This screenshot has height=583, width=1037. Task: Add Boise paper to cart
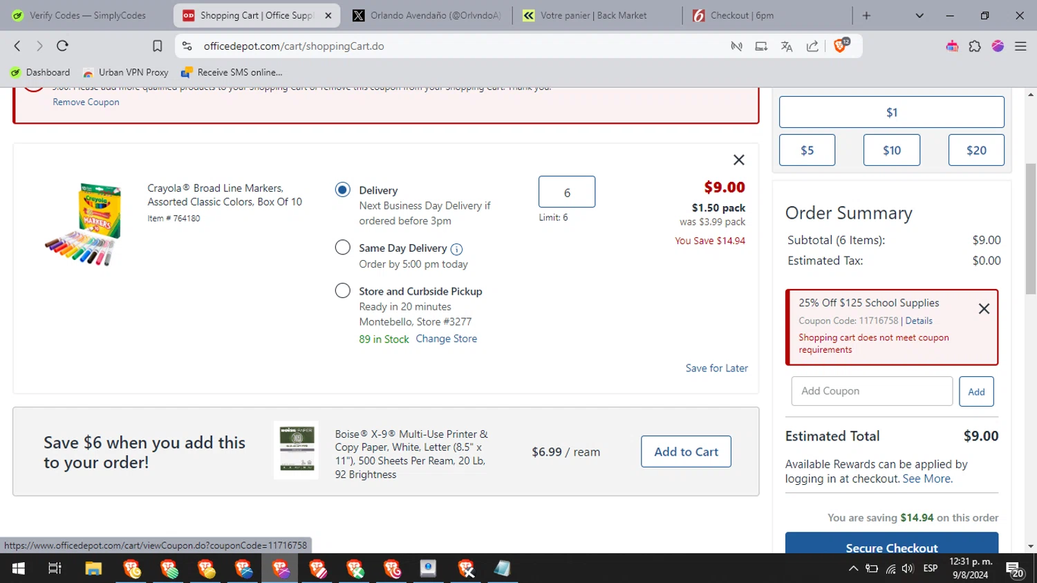pos(686,452)
